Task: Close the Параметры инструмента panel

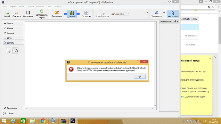Action: [x=178, y=21]
